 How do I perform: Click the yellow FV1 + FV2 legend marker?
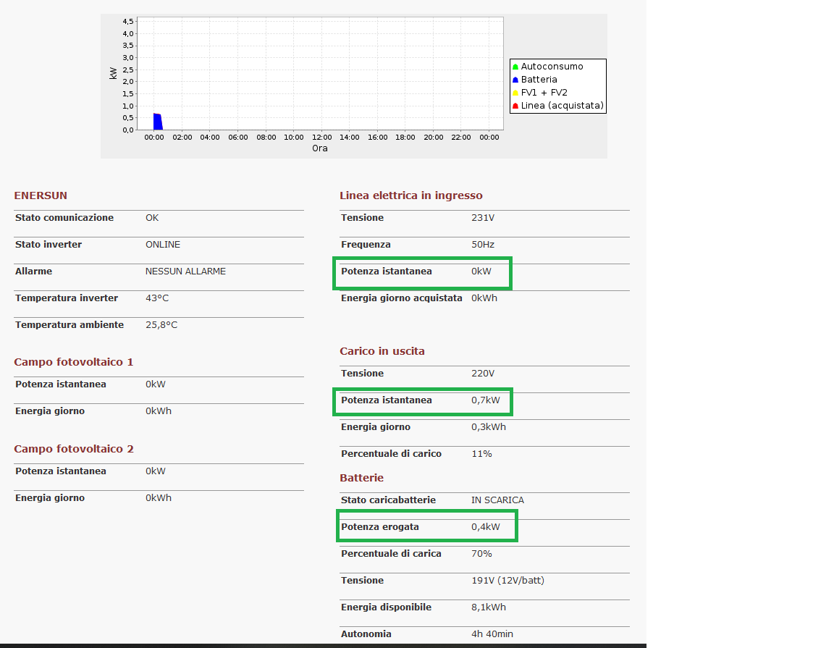click(x=515, y=93)
